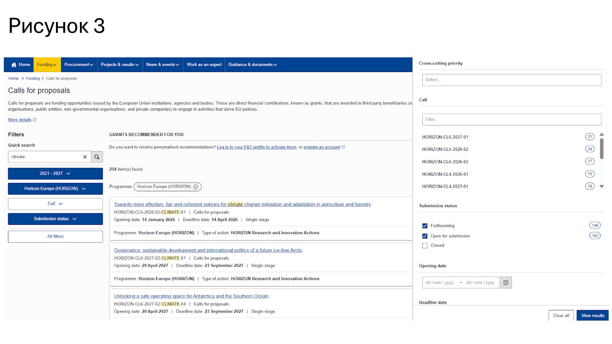Click the Home house icon in navbar

click(14, 65)
